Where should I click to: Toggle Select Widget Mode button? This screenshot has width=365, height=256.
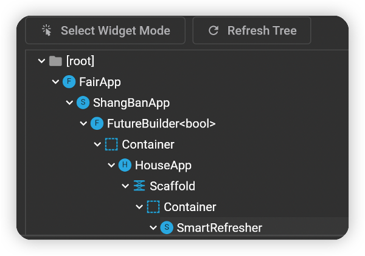(105, 30)
